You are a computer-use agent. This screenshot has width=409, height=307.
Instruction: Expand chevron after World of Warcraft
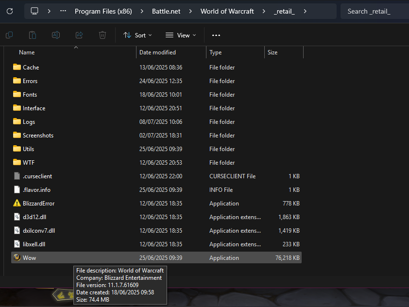[264, 11]
